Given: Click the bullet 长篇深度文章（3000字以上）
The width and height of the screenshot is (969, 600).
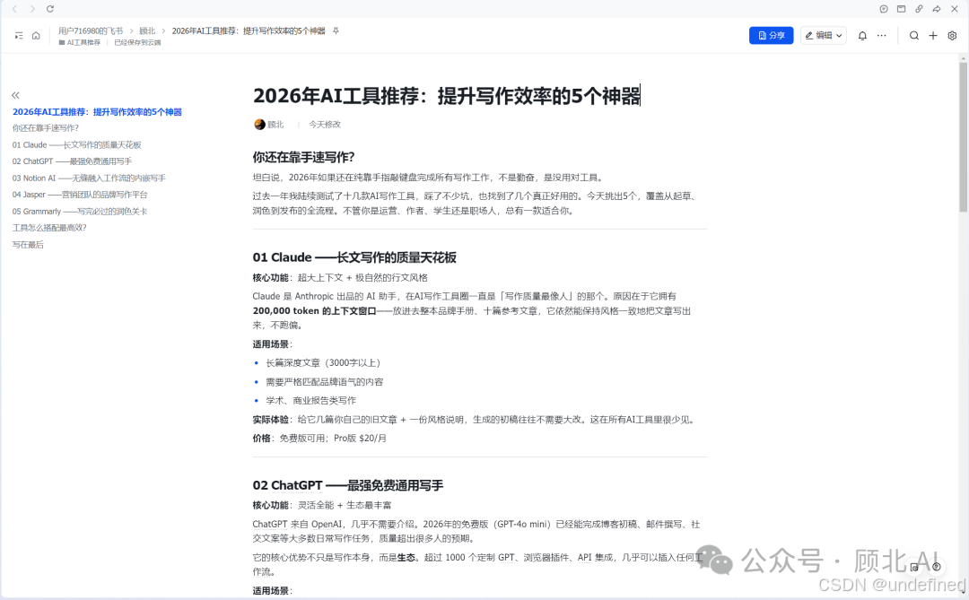Looking at the screenshot, I should [323, 362].
